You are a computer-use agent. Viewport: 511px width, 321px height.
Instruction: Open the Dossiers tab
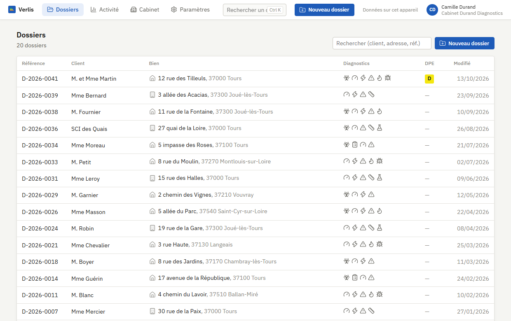pyautogui.click(x=63, y=9)
